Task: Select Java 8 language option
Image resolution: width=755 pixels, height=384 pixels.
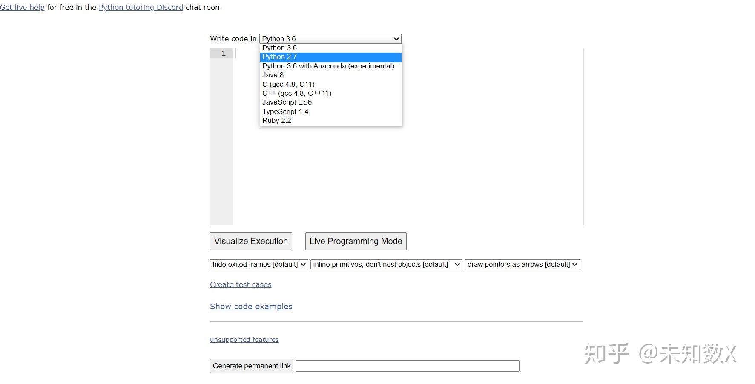Action: (x=273, y=75)
